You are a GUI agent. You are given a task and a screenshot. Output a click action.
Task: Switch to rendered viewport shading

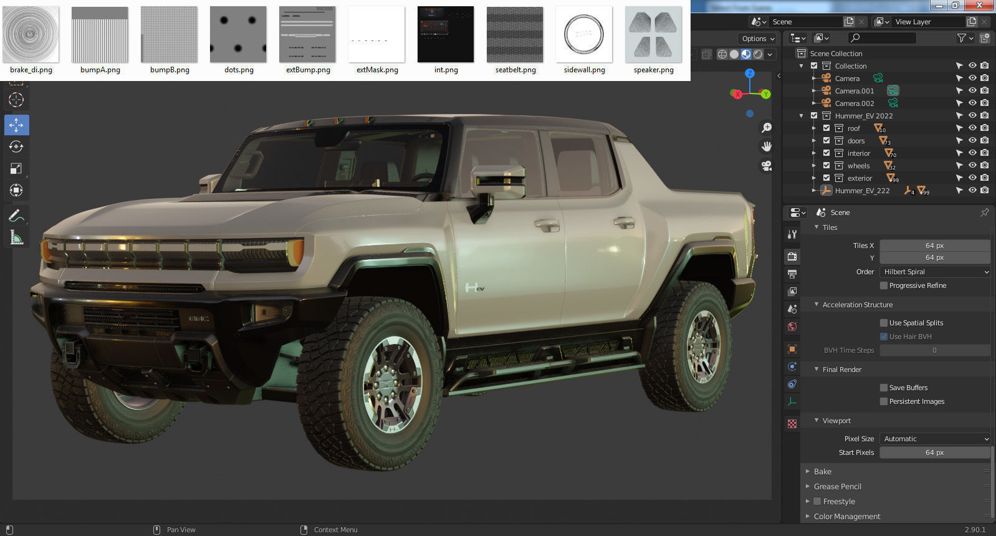click(x=758, y=54)
